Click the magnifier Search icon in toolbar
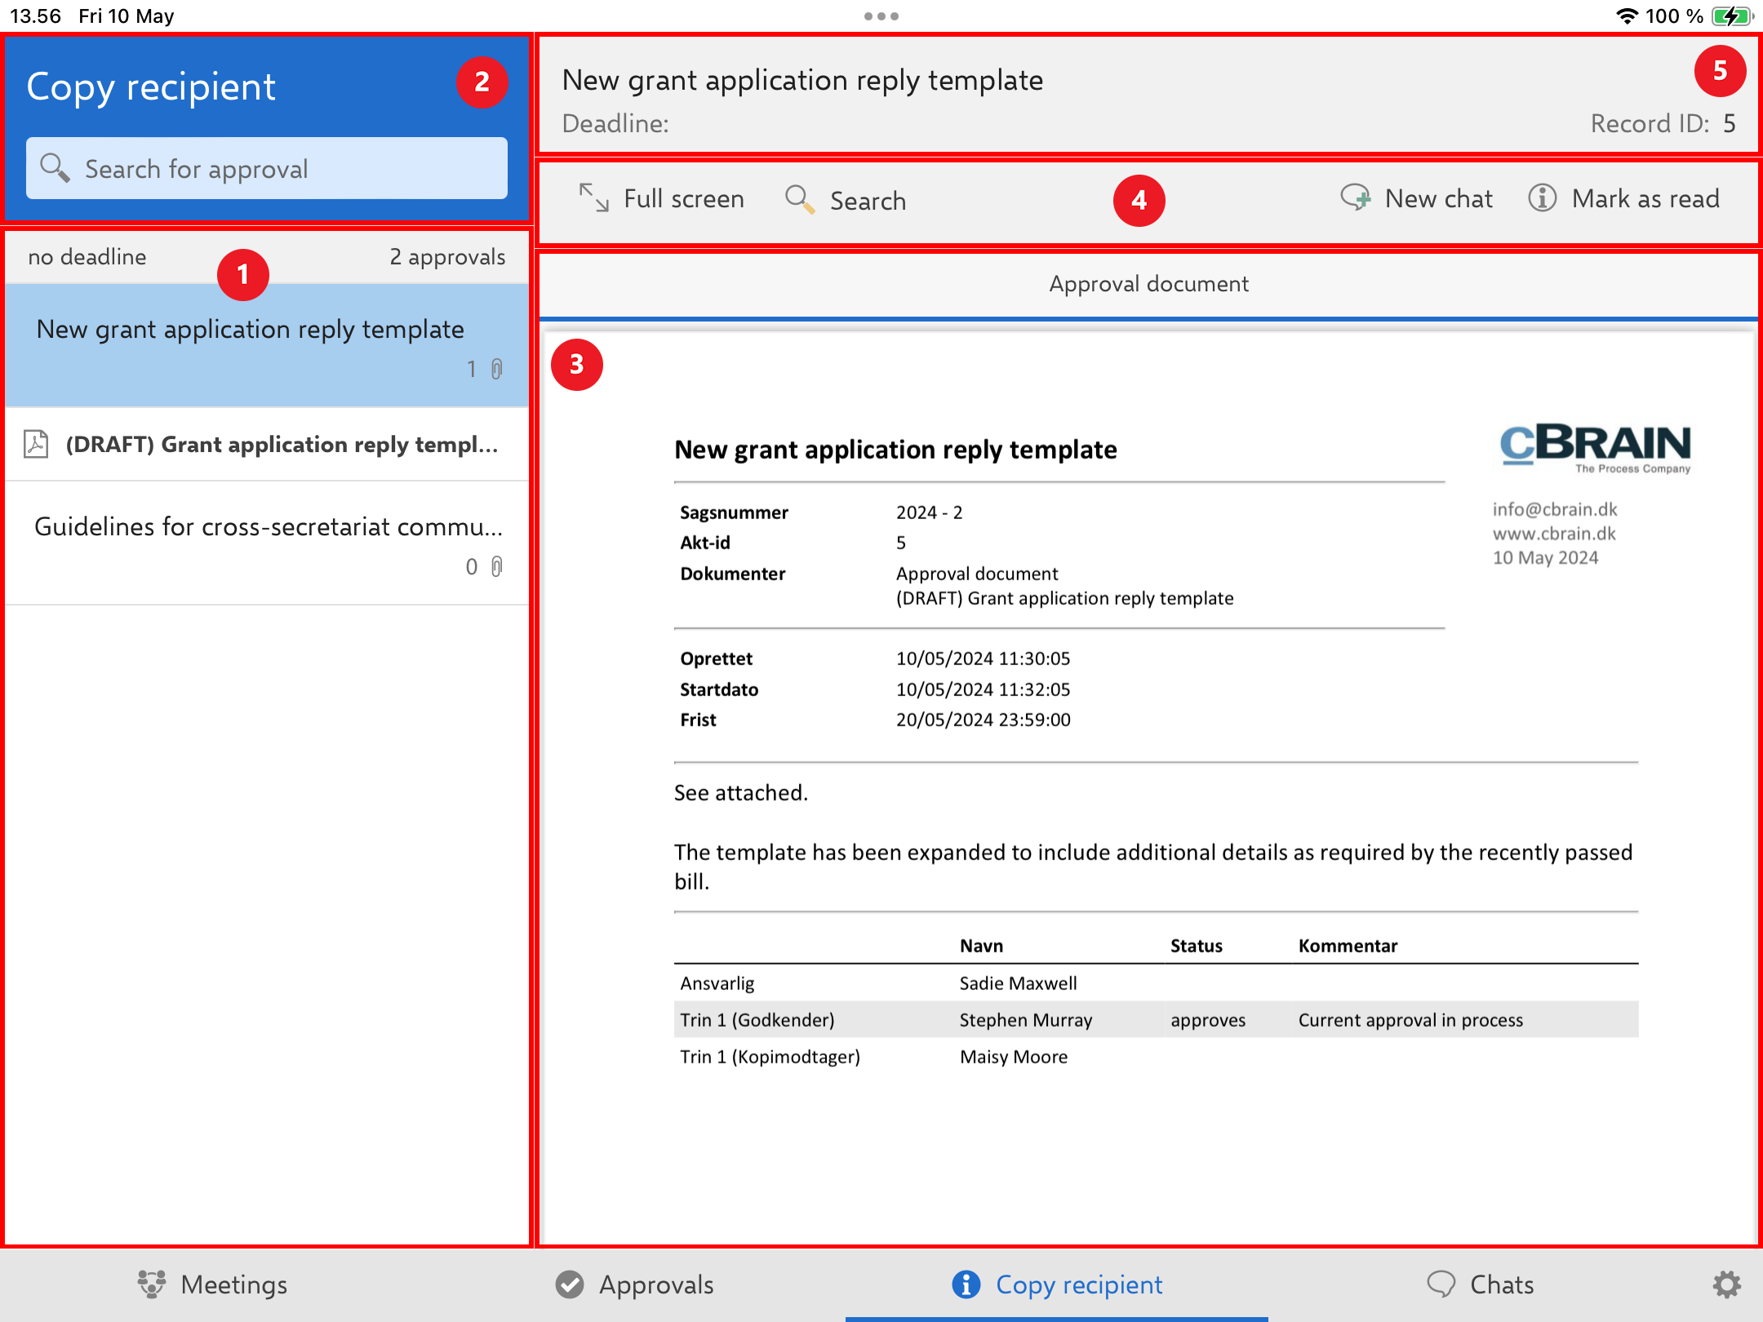The height and width of the screenshot is (1322, 1763). coord(799,199)
